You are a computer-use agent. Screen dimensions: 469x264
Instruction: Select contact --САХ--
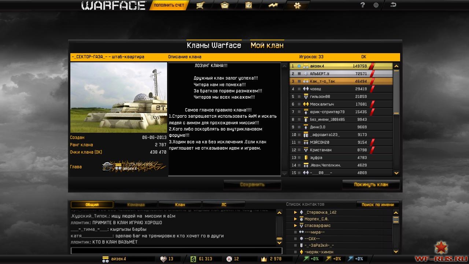339,239
